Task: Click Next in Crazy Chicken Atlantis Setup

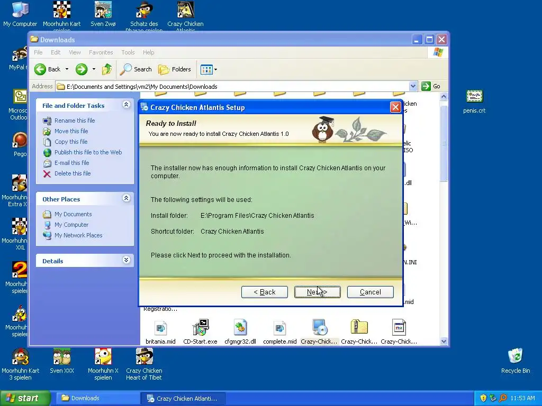Action: click(318, 292)
